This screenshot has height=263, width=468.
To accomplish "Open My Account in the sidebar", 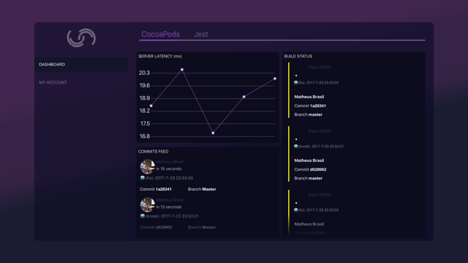I will point(53,83).
